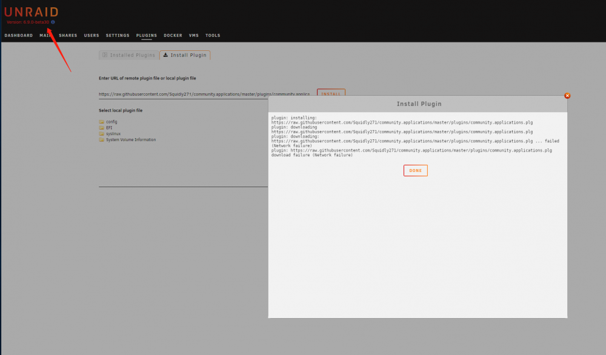Open the Settings menu

pyautogui.click(x=118, y=36)
